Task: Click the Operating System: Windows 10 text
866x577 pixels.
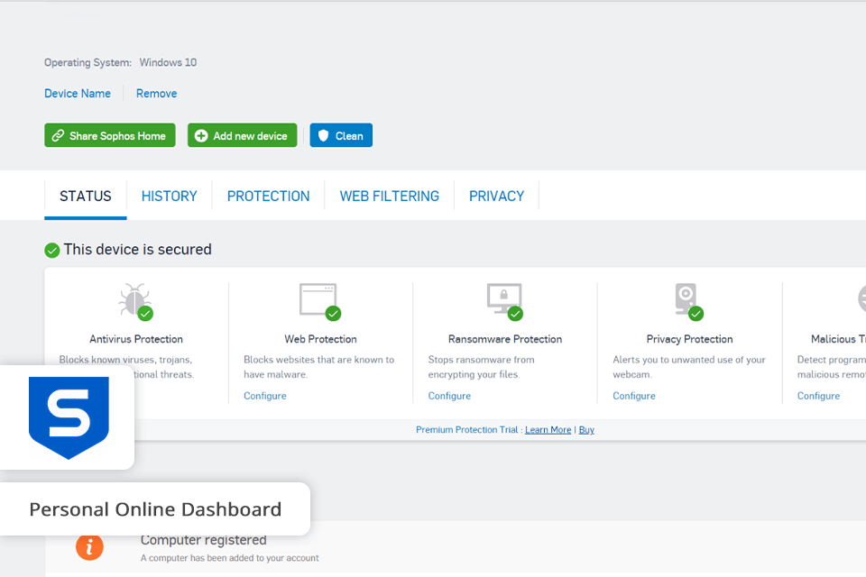Action: pos(120,62)
